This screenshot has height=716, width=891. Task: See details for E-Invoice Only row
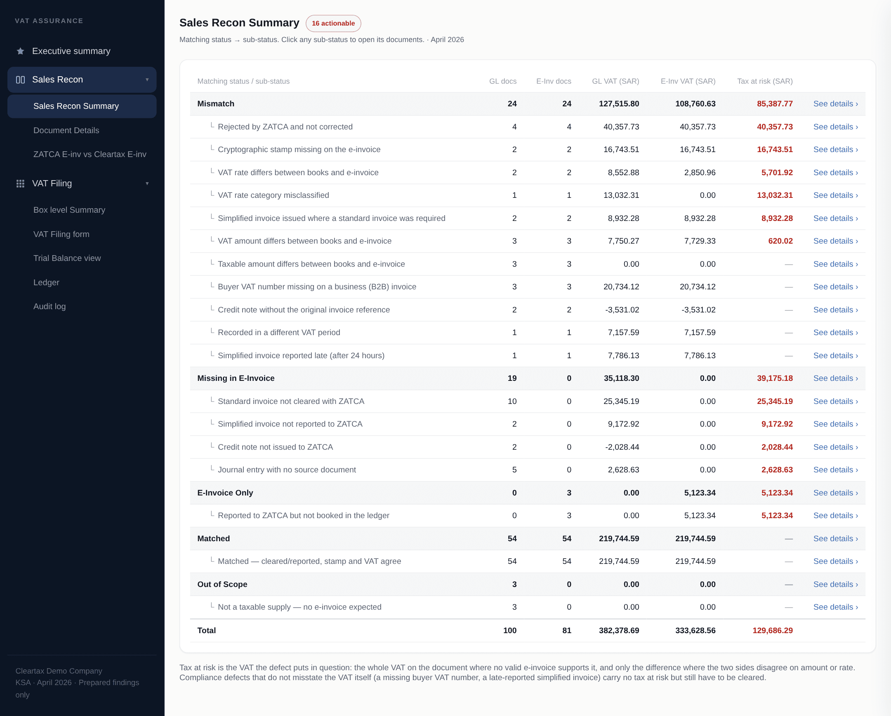[835, 493]
